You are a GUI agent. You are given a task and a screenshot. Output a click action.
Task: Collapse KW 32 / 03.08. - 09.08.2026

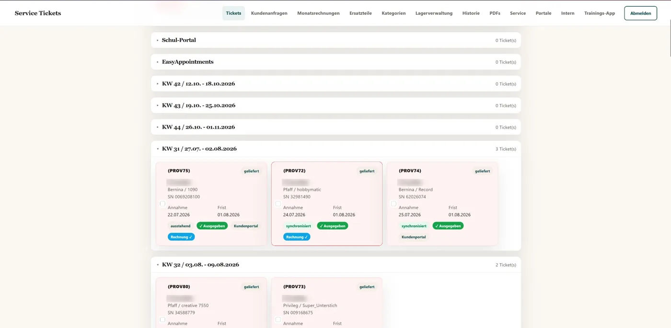click(335, 265)
